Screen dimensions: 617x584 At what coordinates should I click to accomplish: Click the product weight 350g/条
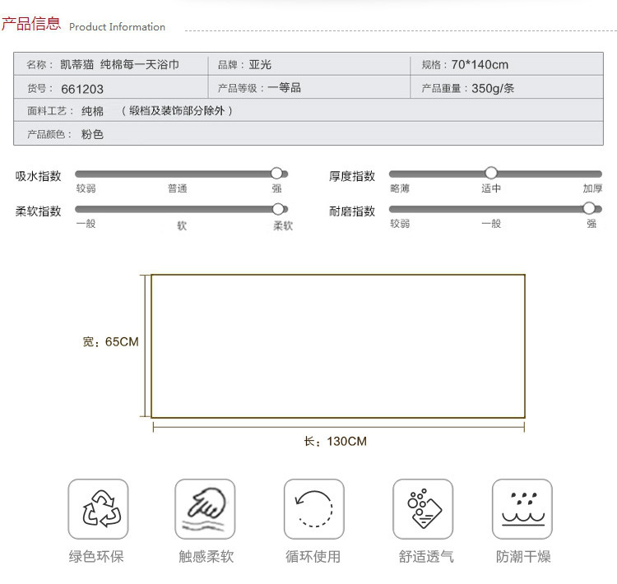click(x=493, y=89)
